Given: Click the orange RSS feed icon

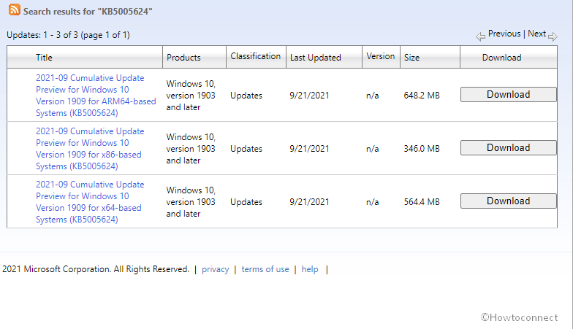Looking at the screenshot, I should click(14, 10).
